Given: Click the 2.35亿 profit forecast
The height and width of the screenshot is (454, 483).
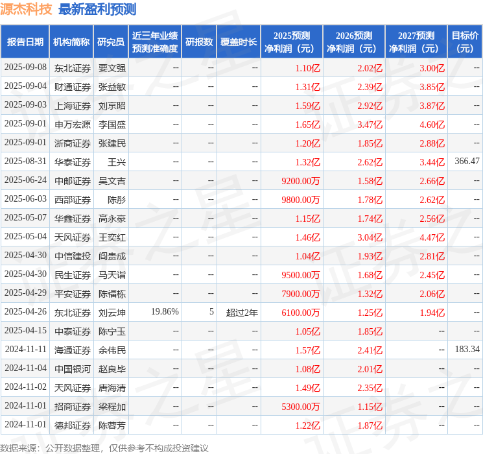Looking at the screenshot, I should pyautogui.click(x=370, y=388).
